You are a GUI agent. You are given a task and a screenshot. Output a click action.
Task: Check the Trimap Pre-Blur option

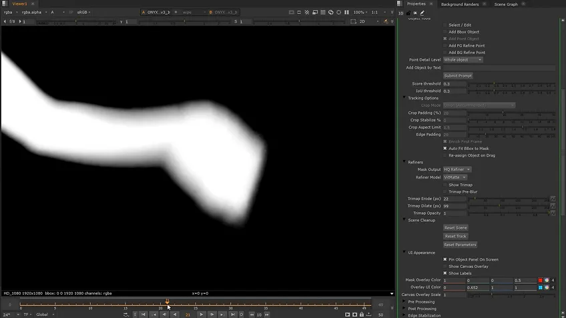coord(445,191)
